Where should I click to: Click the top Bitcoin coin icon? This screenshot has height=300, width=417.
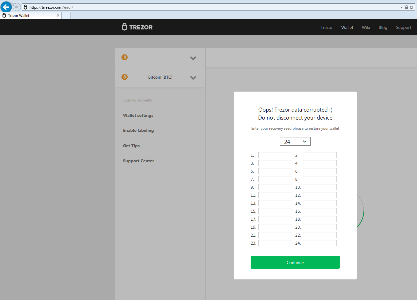coord(125,57)
